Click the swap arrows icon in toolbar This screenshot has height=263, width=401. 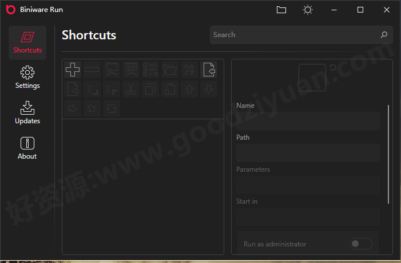click(112, 108)
